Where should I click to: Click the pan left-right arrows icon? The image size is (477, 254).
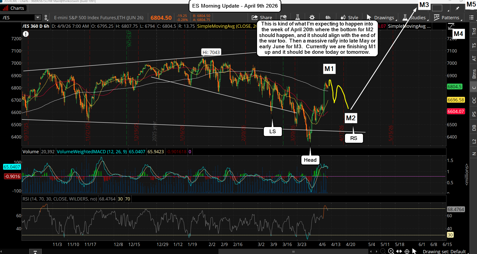(399, 251)
